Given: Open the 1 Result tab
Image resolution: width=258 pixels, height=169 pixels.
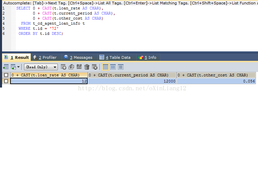Looking at the screenshot, I should [17, 57].
